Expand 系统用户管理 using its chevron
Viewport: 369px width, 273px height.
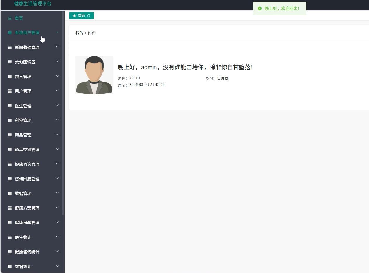[x=57, y=32]
